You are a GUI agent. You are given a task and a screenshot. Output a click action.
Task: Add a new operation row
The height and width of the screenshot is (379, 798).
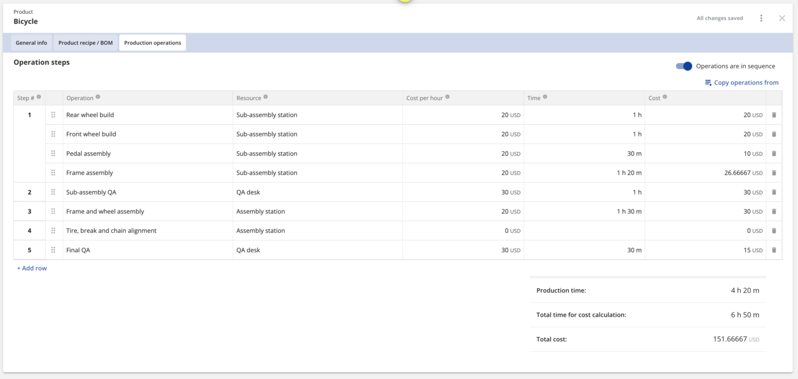click(x=32, y=268)
